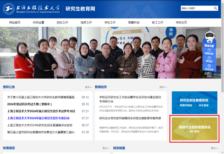Show previous banner slide arrow

[5, 53]
